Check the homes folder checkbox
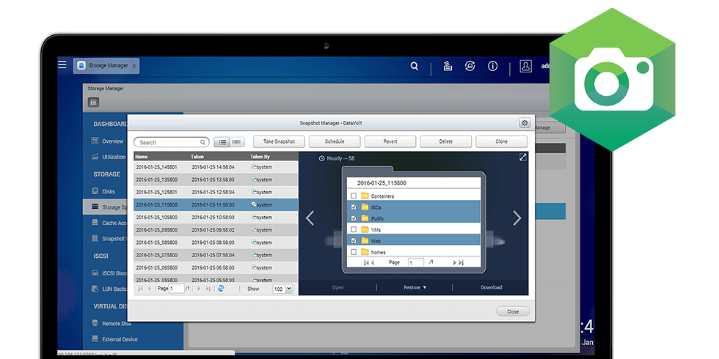This screenshot has width=719, height=359. click(354, 252)
